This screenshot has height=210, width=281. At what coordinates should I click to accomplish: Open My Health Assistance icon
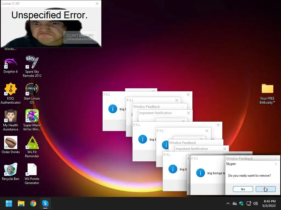(11, 120)
